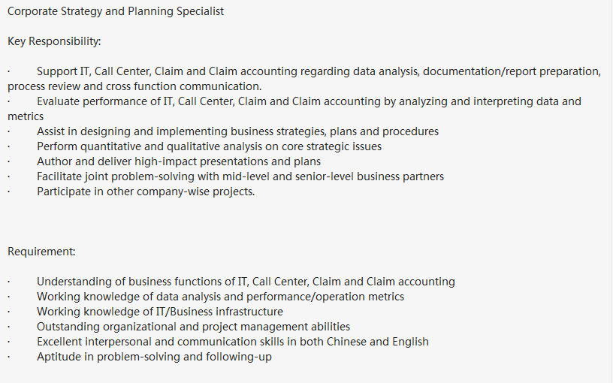
Task: Click the Corporate Strategy and Planning Specialist title
Action: [x=116, y=11]
